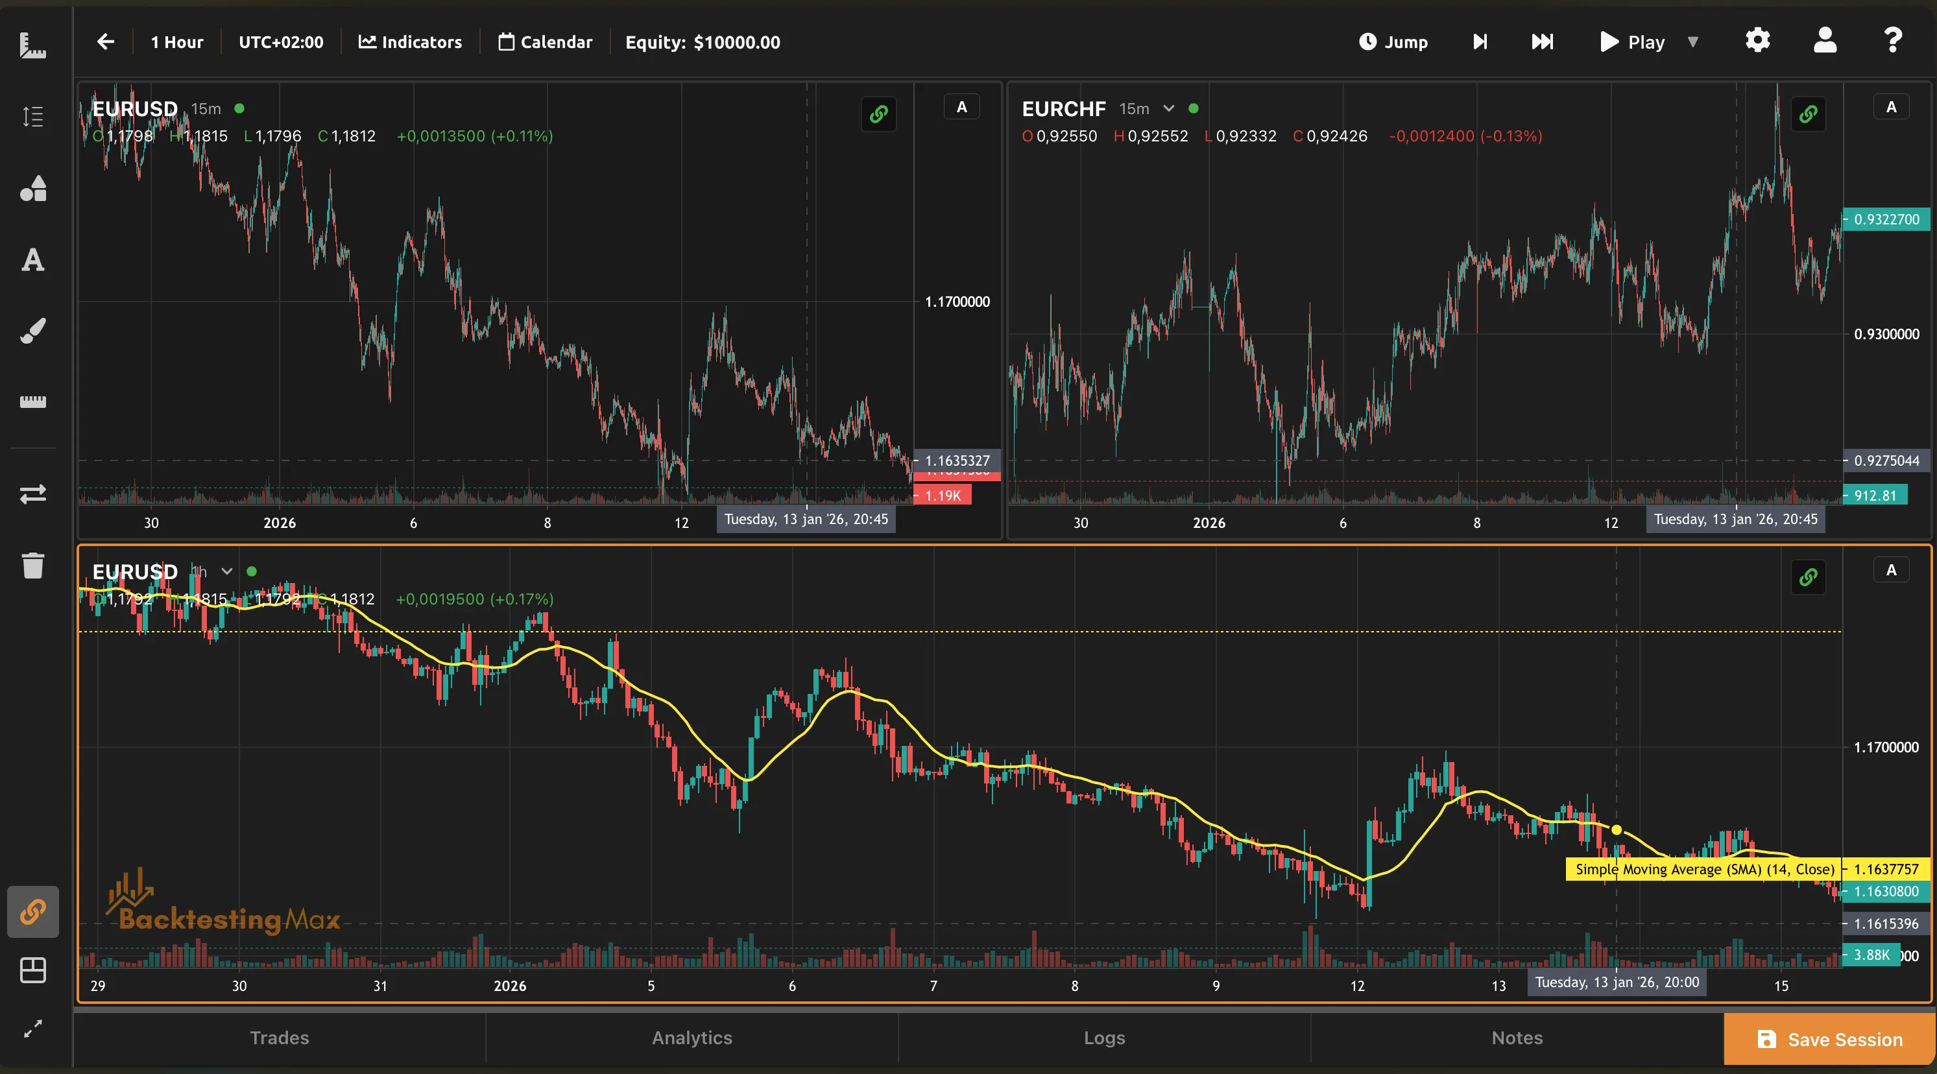The width and height of the screenshot is (1937, 1074).
Task: Open the shapes tool in sidebar
Action: [x=32, y=188]
